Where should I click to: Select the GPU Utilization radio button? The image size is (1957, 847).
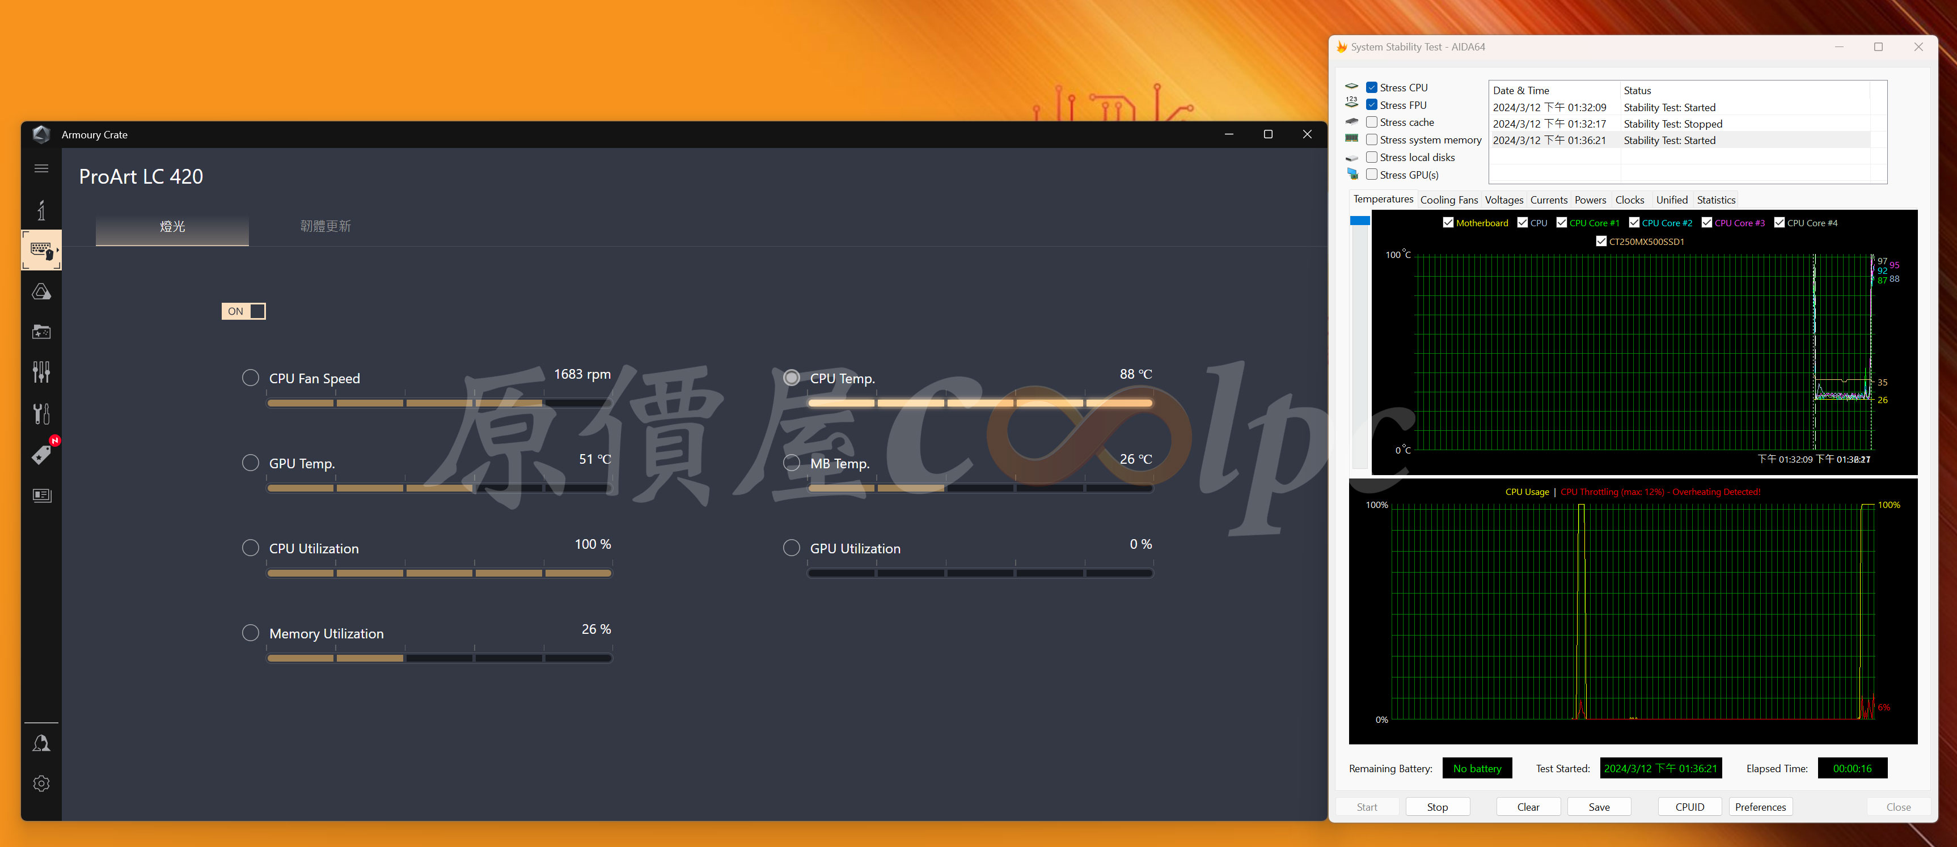coord(792,548)
